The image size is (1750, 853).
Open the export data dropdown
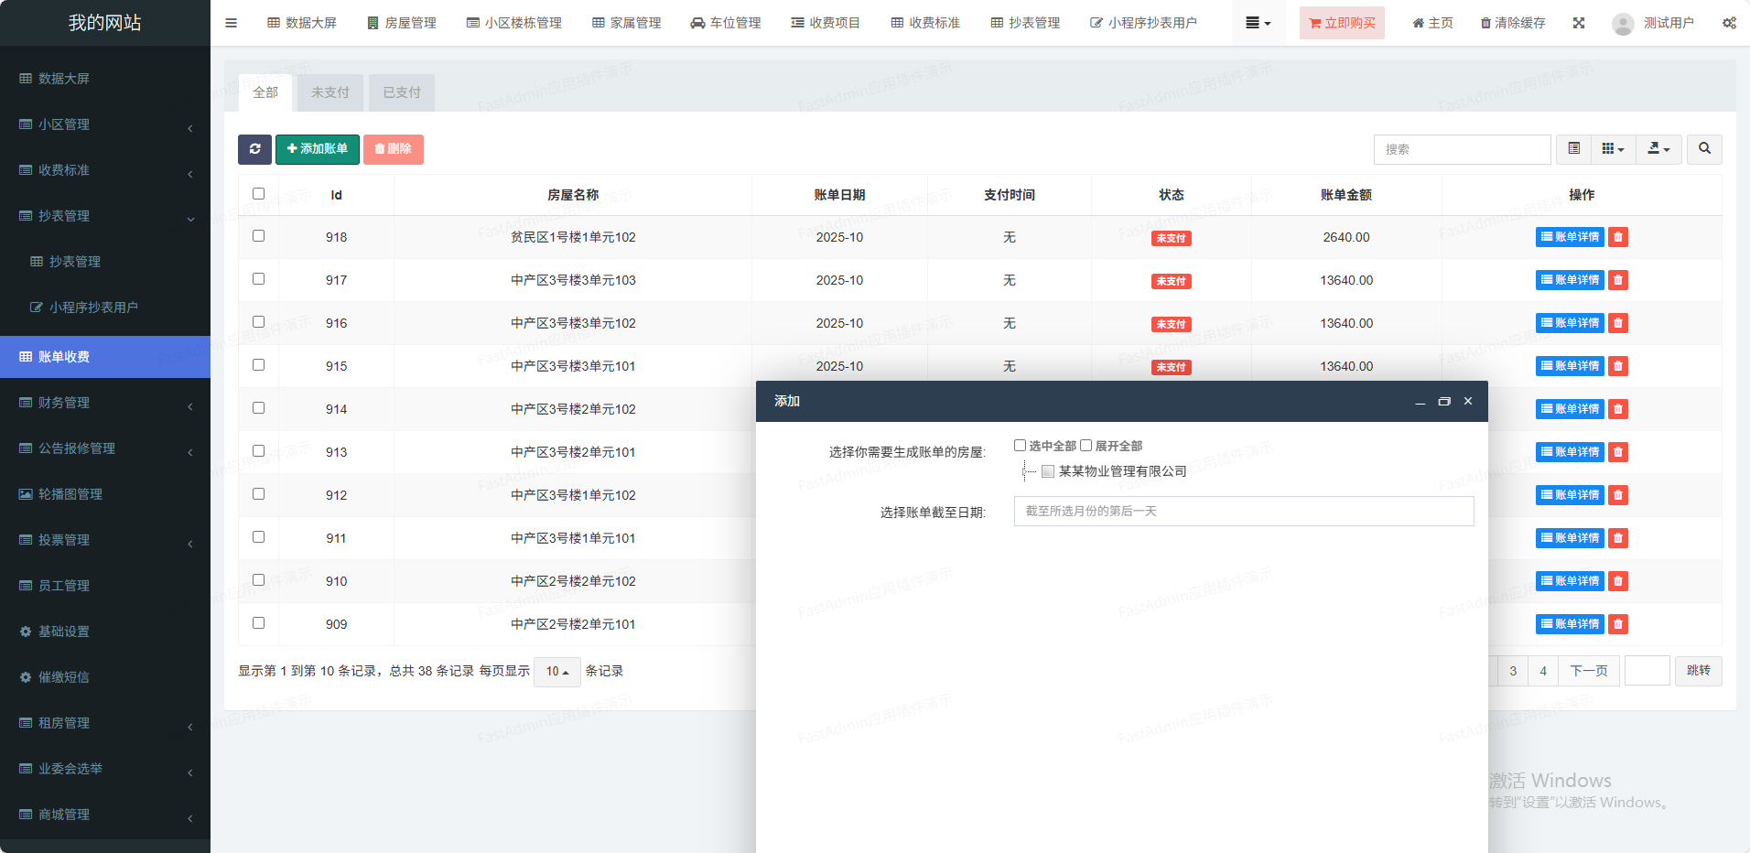pyautogui.click(x=1658, y=149)
